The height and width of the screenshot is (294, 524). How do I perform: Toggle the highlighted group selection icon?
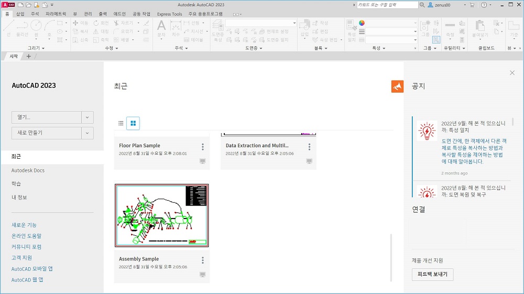tap(436, 39)
